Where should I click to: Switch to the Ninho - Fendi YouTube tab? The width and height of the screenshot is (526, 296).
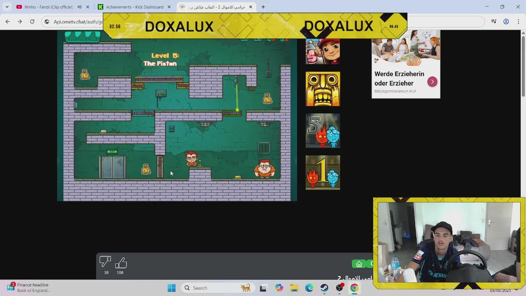pyautogui.click(x=48, y=7)
